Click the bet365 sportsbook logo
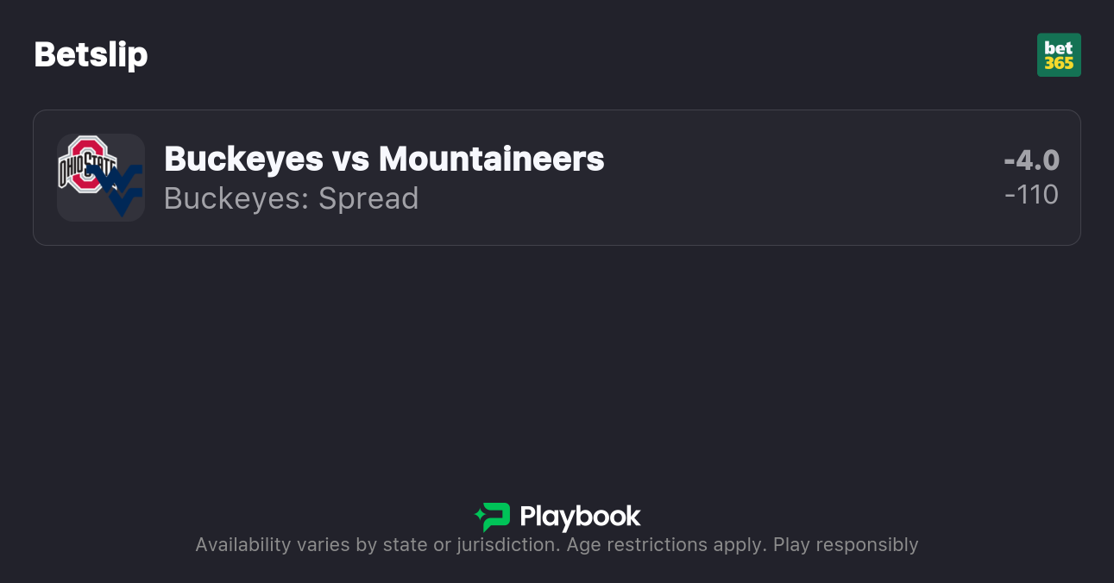The image size is (1114, 583). click(1059, 55)
